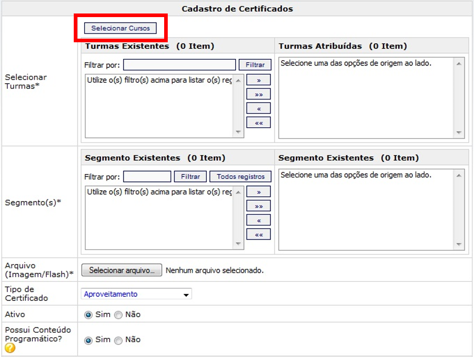Remove all segmentos with double left arrow
The width and height of the screenshot is (474, 357).
coord(259,234)
